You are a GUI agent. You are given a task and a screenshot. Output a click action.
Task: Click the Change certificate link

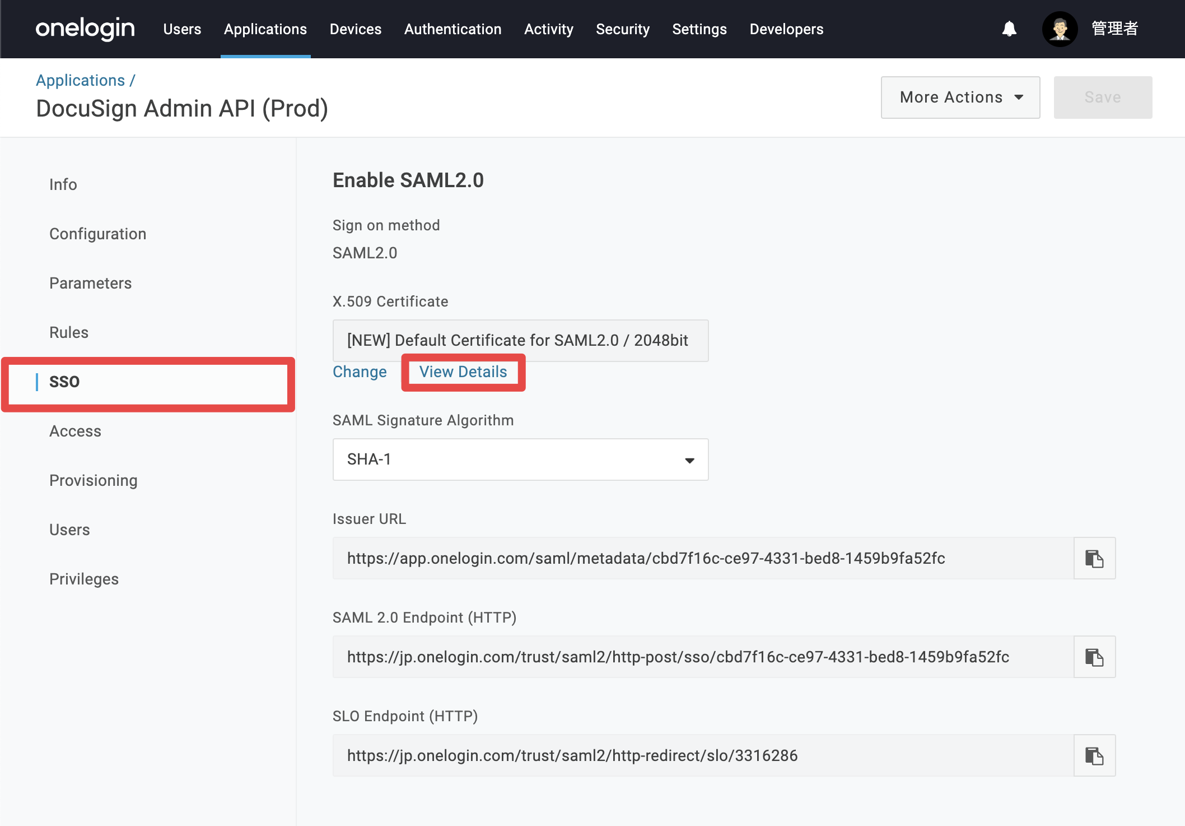pyautogui.click(x=360, y=372)
